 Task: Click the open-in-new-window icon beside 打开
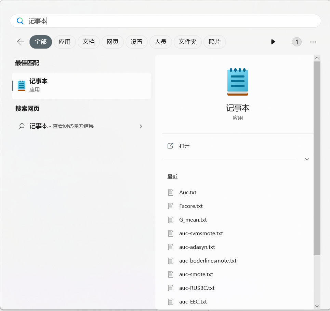[170, 146]
